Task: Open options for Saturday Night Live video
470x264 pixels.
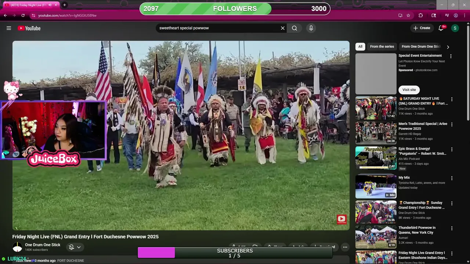Action: click(x=452, y=99)
